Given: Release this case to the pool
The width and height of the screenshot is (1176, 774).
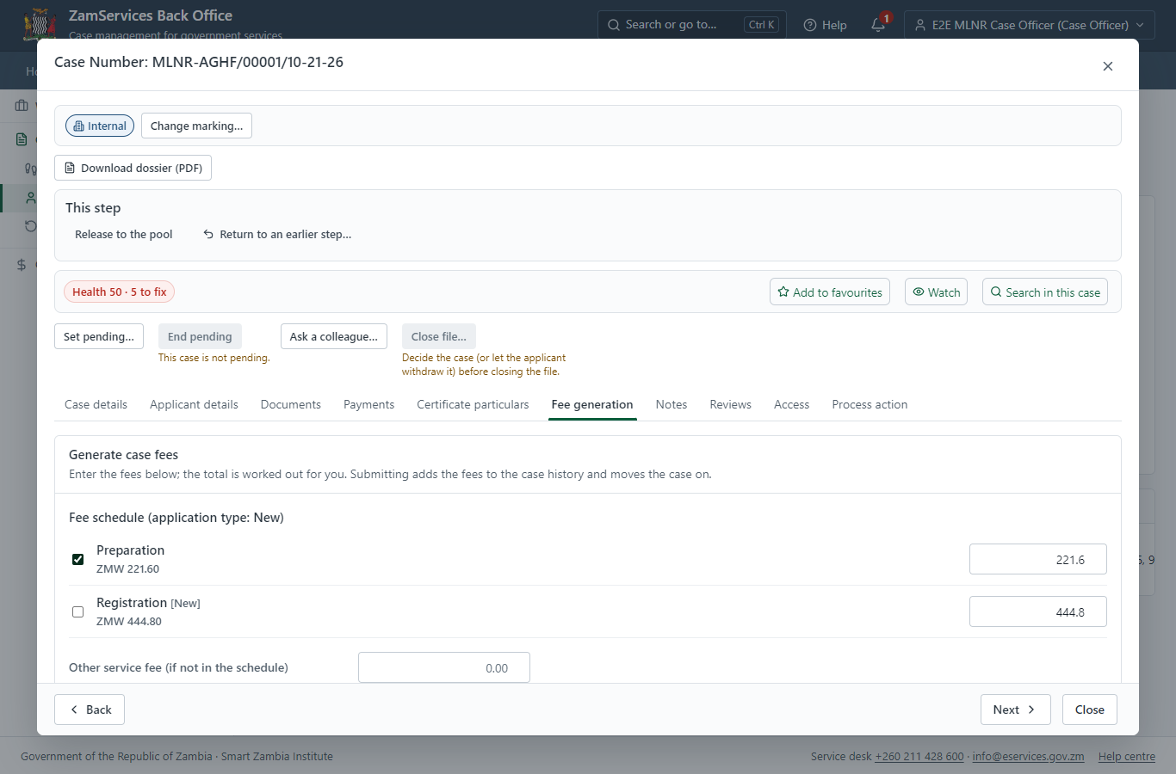Looking at the screenshot, I should point(124,234).
